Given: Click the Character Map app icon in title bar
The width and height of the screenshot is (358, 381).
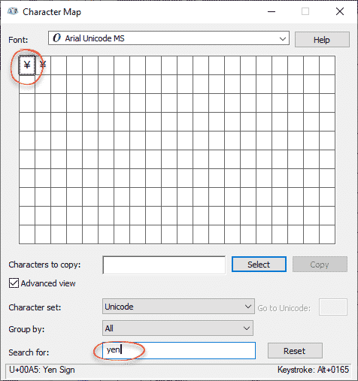Looking at the screenshot, I should (13, 11).
